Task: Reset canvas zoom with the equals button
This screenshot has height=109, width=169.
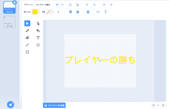Action: (x=158, y=105)
